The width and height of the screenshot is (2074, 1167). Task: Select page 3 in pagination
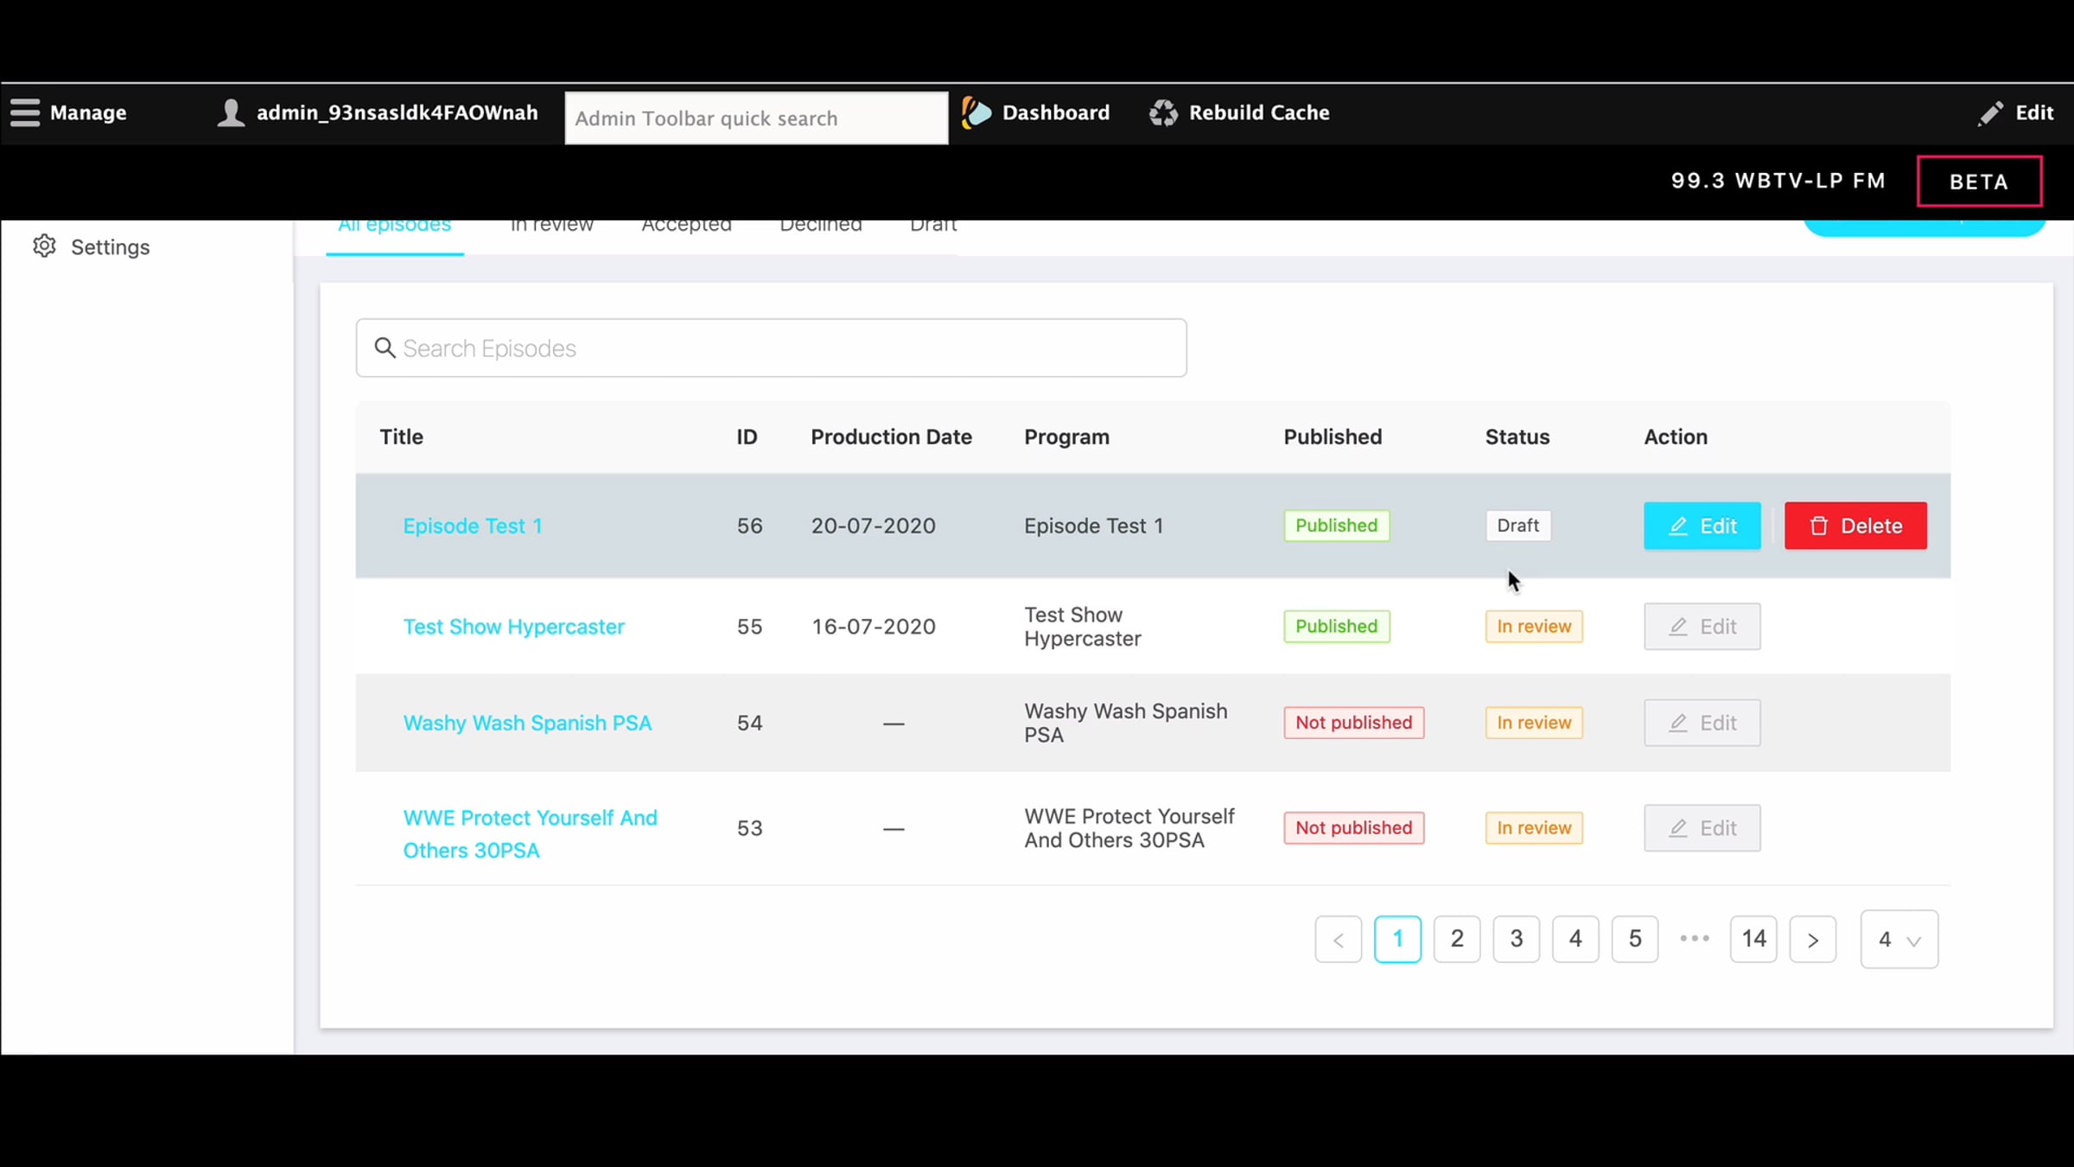click(x=1516, y=939)
